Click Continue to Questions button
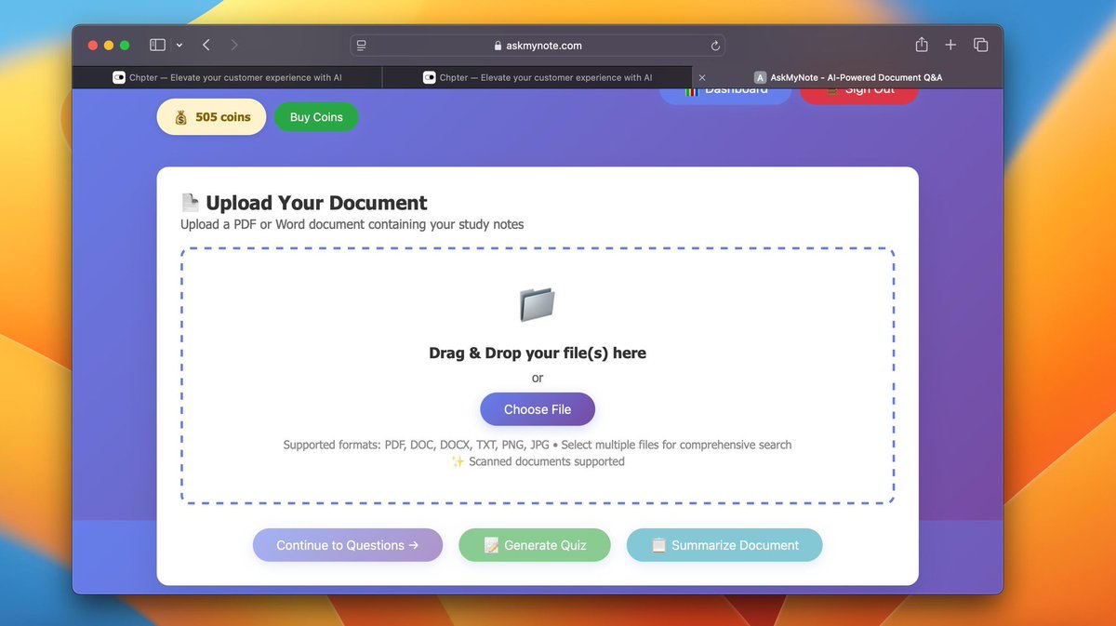The height and width of the screenshot is (626, 1116). [x=348, y=545]
